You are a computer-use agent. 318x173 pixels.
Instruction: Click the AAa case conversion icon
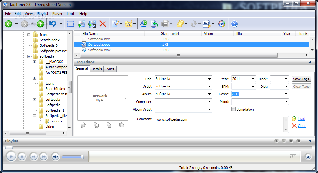click(x=165, y=24)
